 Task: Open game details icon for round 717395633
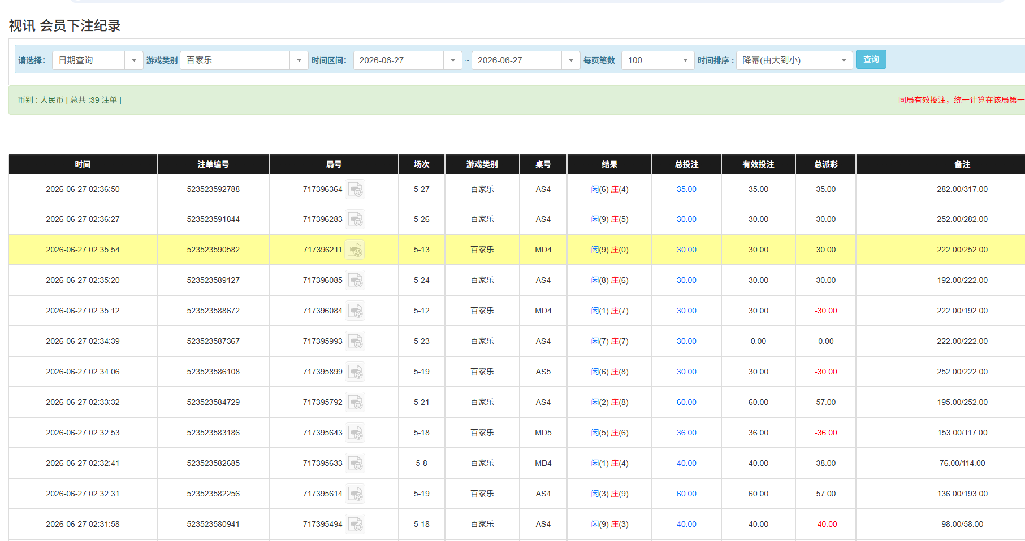[x=355, y=464]
